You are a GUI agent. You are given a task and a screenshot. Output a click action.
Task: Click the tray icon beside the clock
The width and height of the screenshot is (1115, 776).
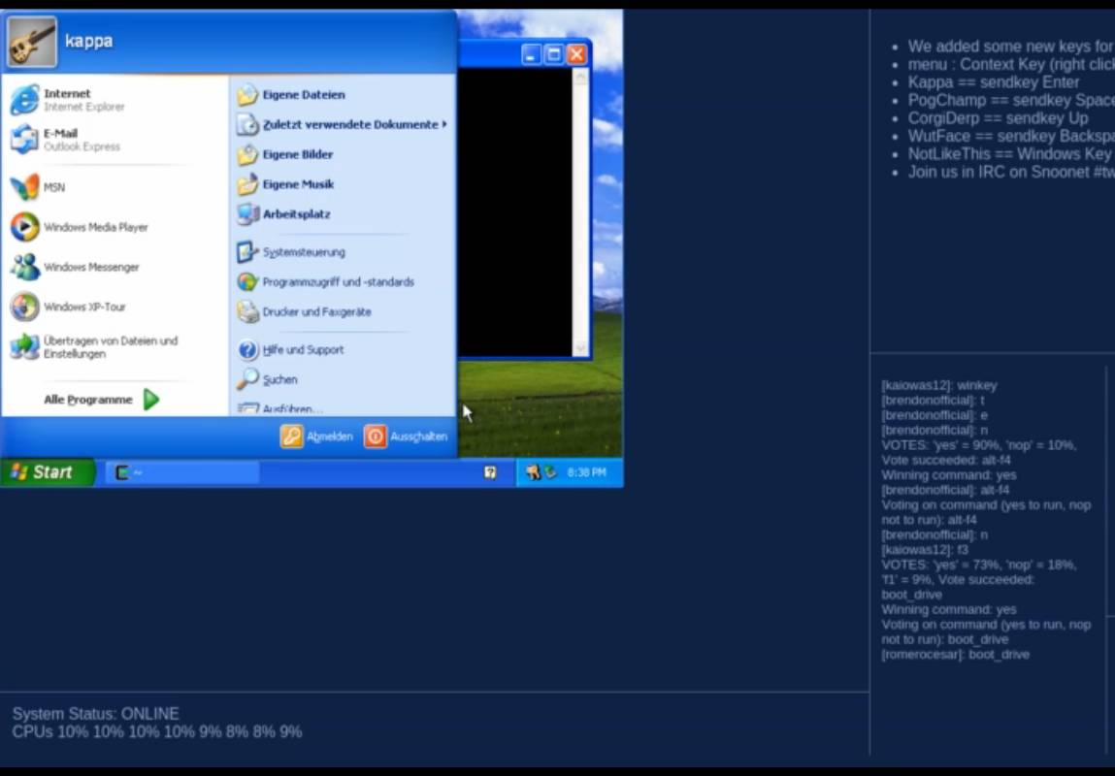tap(550, 471)
